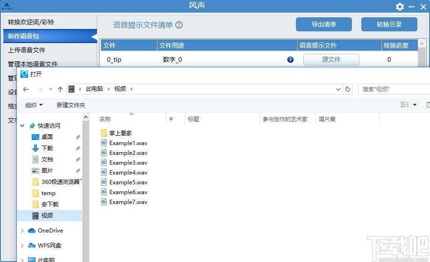Select WPS网盘 in navigation pane

45,246
